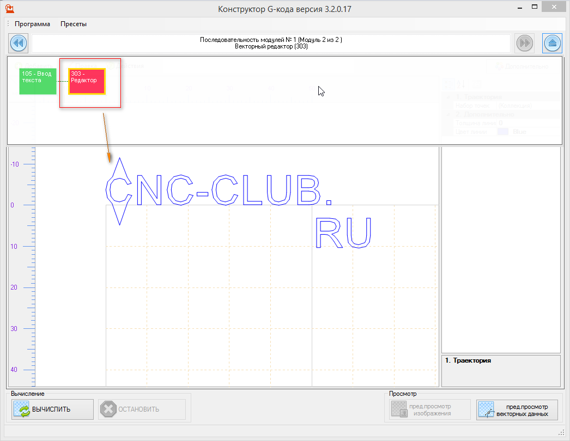The height and width of the screenshot is (441, 570).
Task: Open the Программа menu
Action: point(32,24)
